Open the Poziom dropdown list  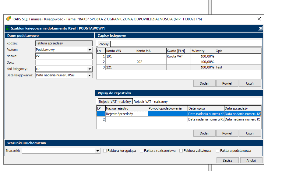pyautogui.click(x=90, y=50)
